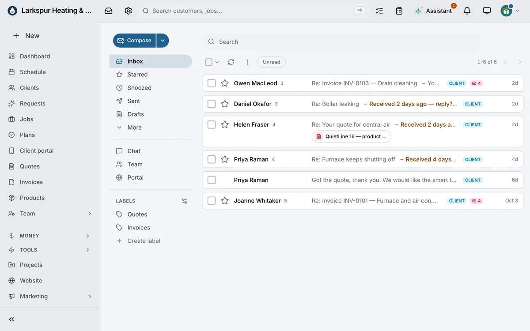Select Owen MacLeod message checkbox

click(x=212, y=83)
